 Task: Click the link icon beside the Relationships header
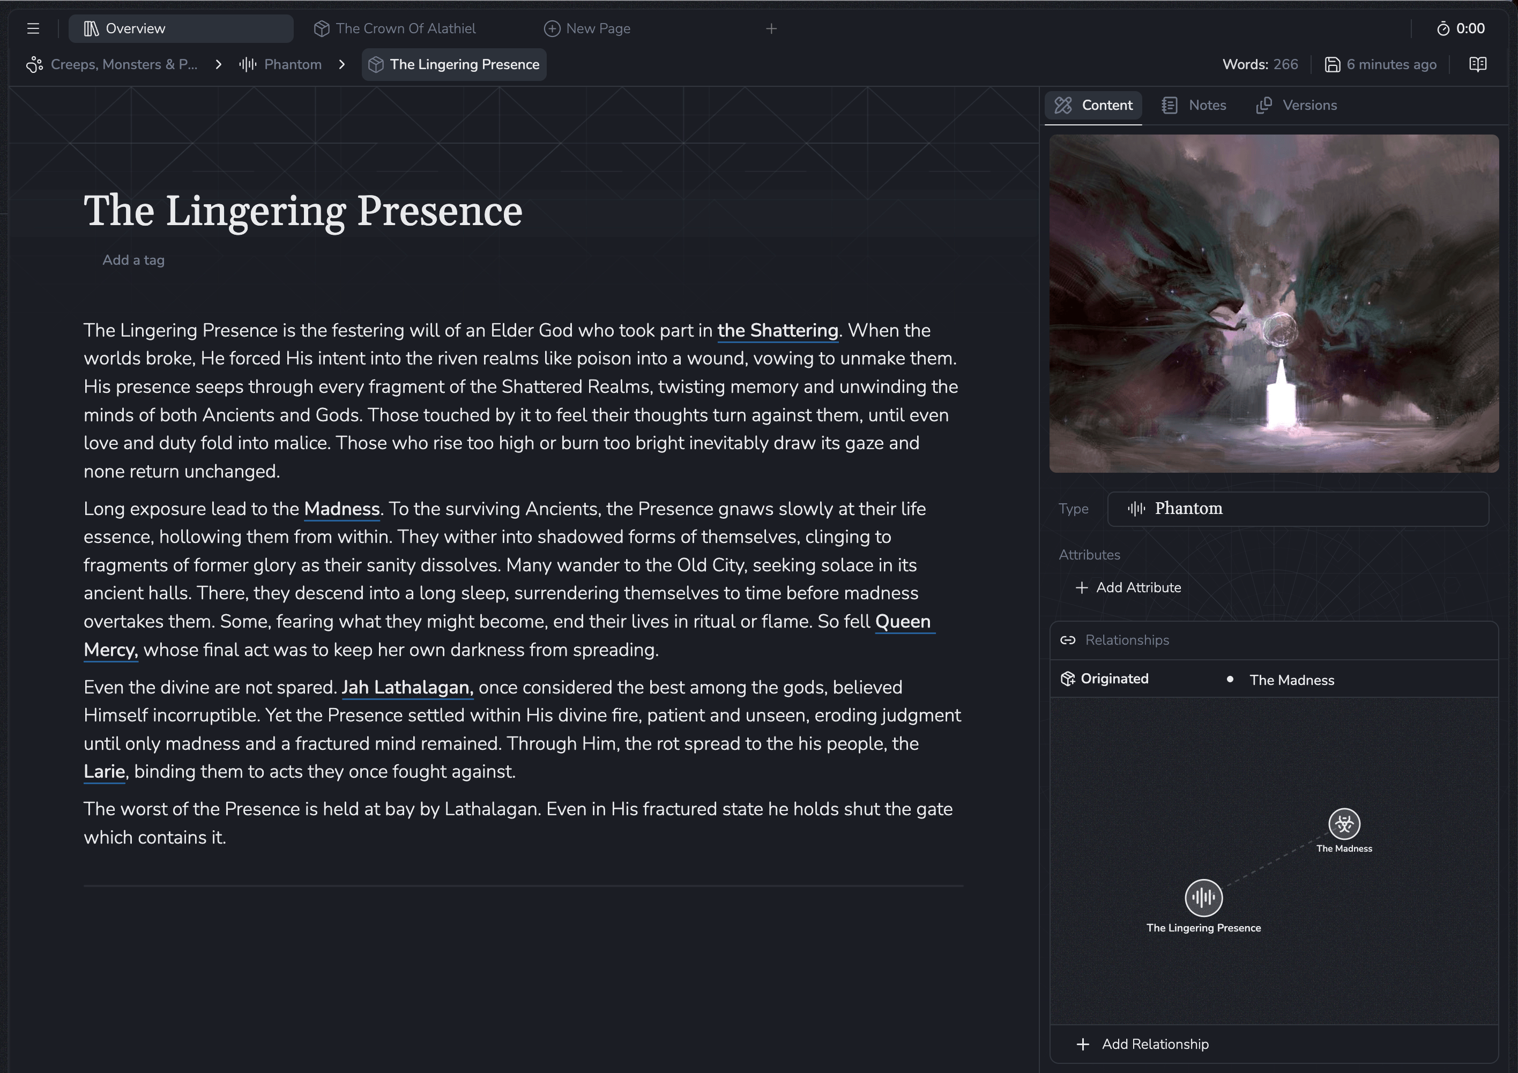[x=1069, y=639]
